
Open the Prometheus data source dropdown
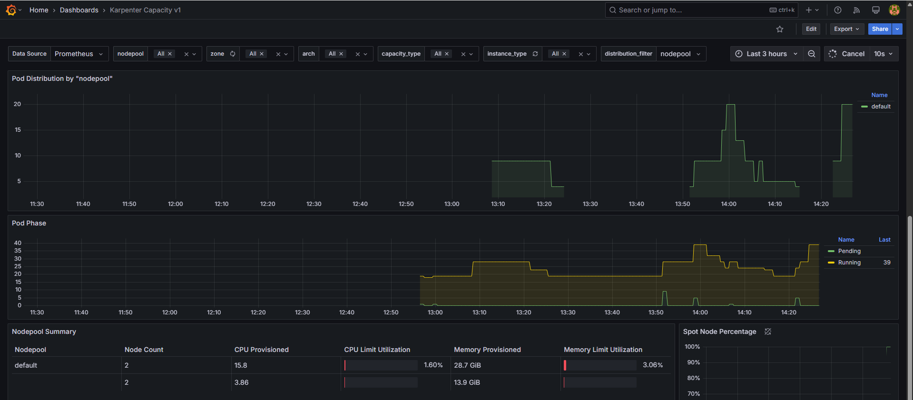coord(79,54)
